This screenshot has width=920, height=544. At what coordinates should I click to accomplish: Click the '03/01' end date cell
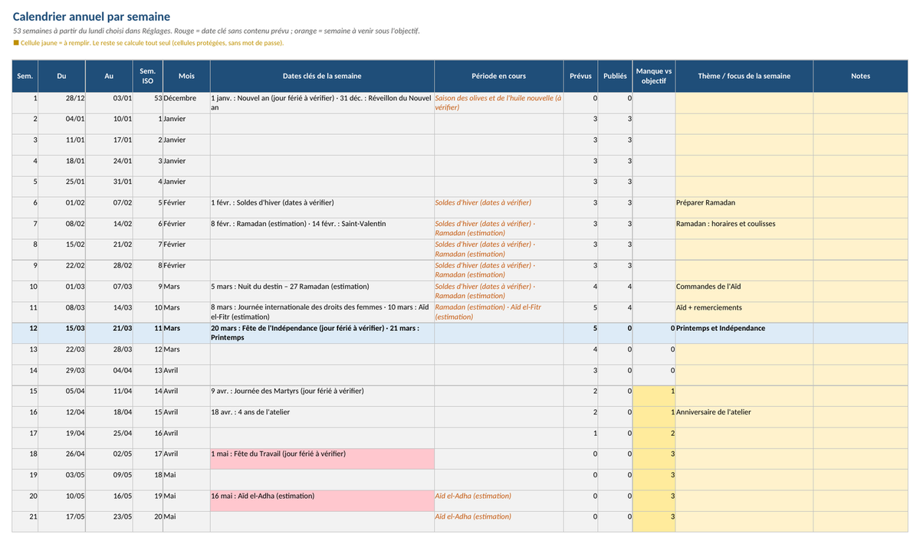(110, 103)
